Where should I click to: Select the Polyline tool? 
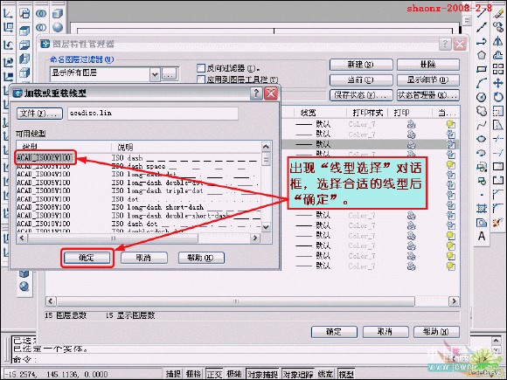482,41
